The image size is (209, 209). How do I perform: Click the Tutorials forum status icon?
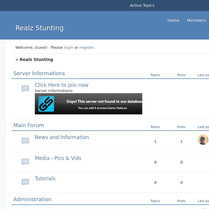coord(25,182)
